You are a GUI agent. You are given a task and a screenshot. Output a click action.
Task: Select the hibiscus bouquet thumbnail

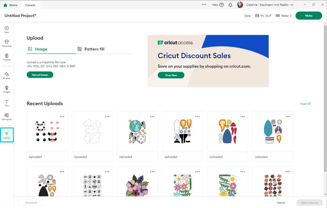pos(137,185)
